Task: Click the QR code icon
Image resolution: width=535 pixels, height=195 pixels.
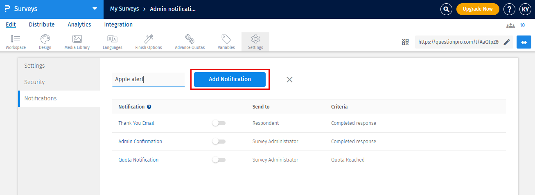Action: pyautogui.click(x=405, y=42)
